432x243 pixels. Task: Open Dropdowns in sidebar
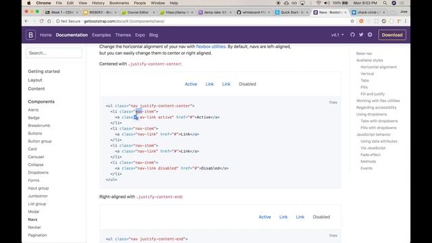click(38, 173)
